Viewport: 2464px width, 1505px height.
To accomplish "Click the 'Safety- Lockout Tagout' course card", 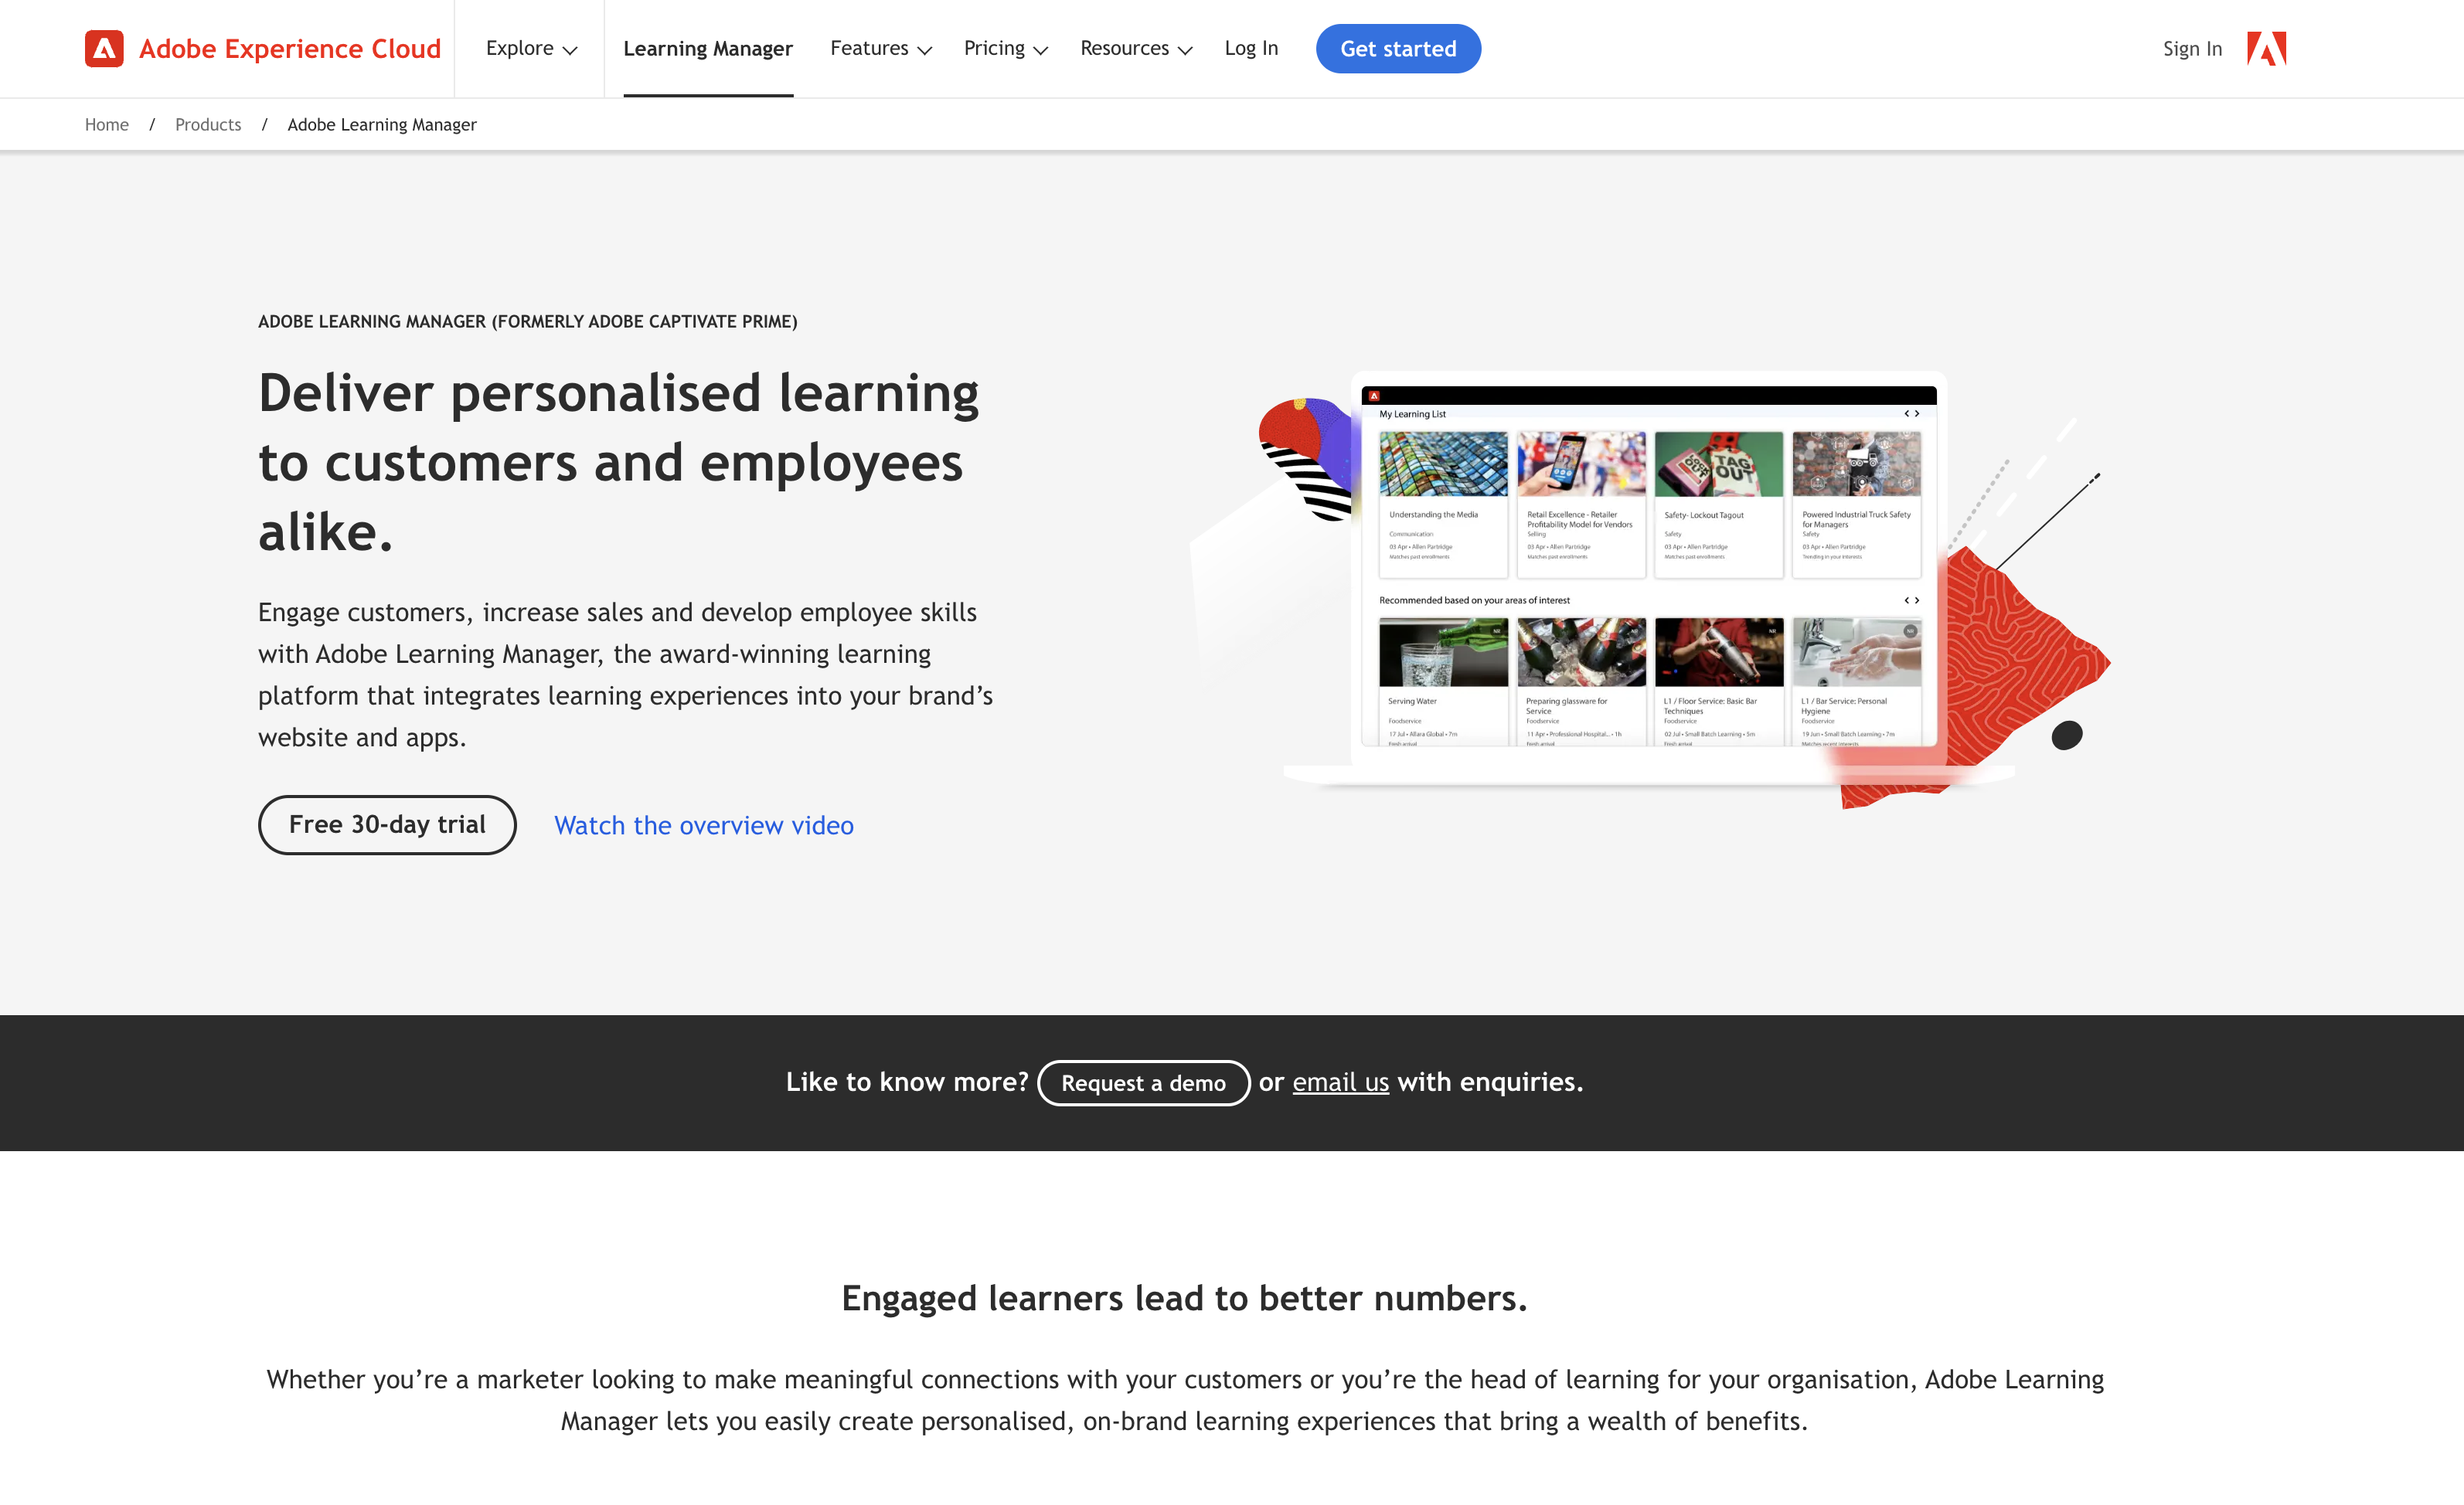I will 1719,504.
